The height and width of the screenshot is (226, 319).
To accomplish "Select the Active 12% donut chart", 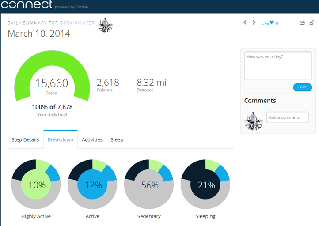I will tap(93, 185).
